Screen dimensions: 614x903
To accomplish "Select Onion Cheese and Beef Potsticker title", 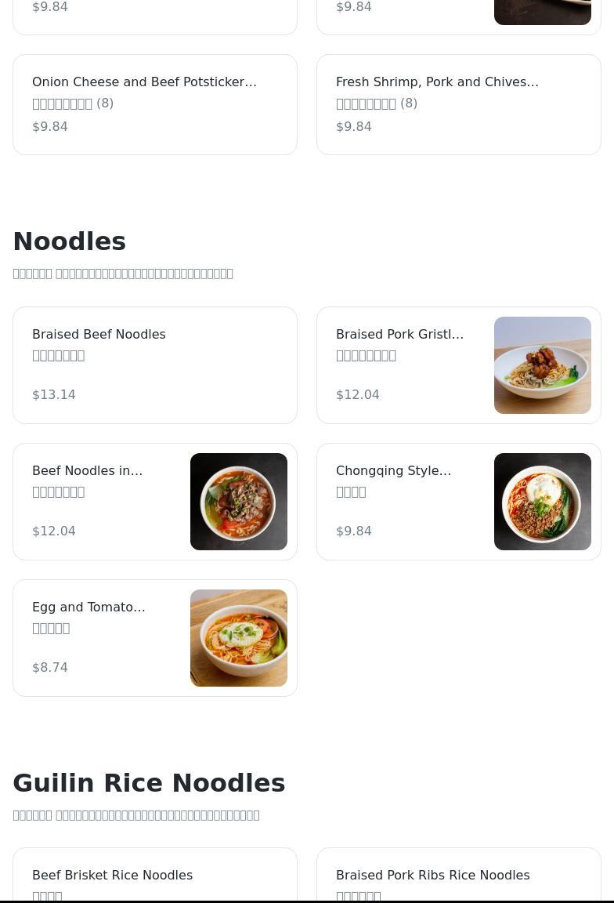I will click(x=144, y=82).
